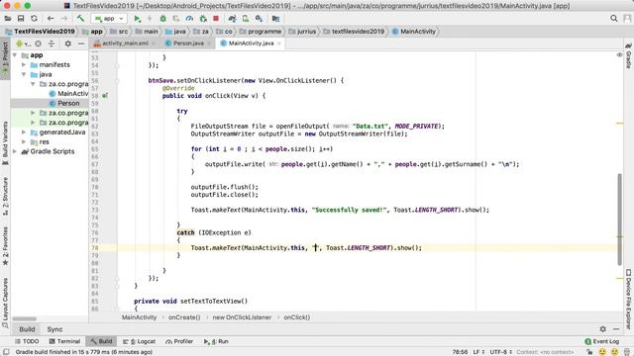634x356 pixels.
Task: Open the Terminal tool window
Action: (x=64, y=341)
